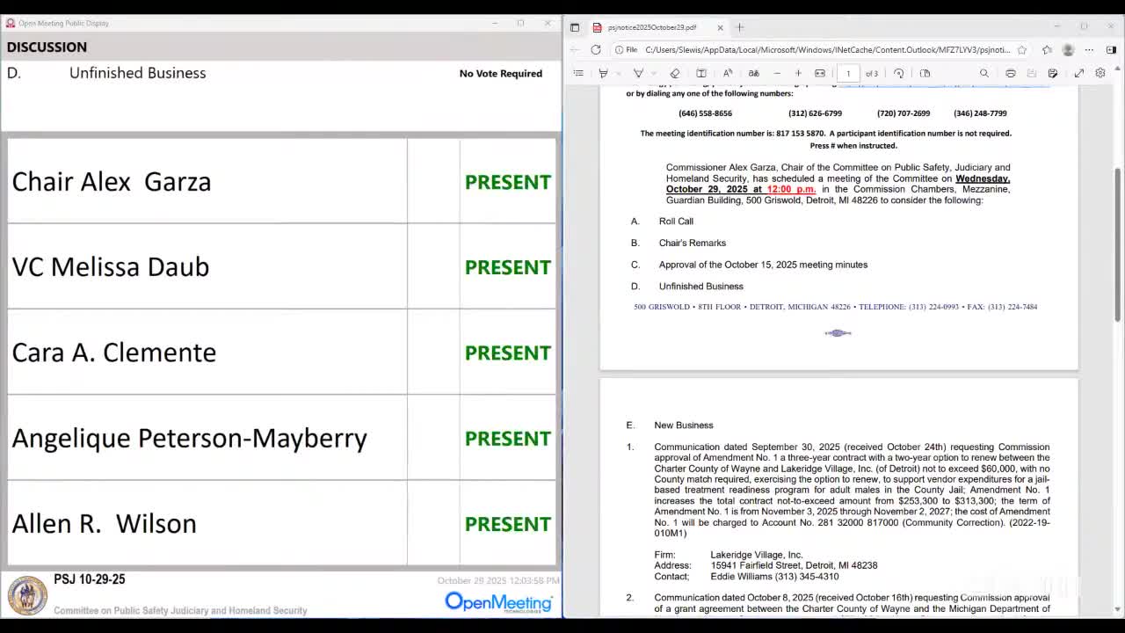Screen dimensions: 1125x633
Task: Click PRESENT status for Cara A. Clemente
Action: pyautogui.click(x=508, y=353)
